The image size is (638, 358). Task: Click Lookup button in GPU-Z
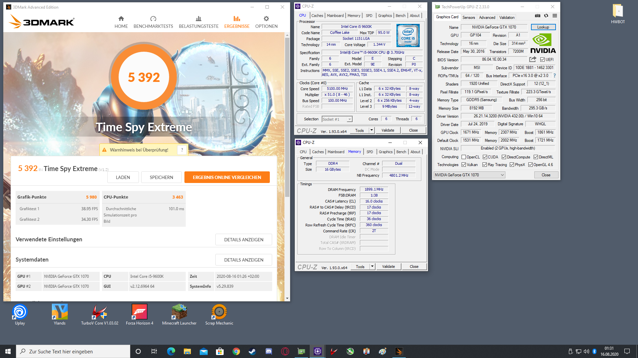(543, 27)
